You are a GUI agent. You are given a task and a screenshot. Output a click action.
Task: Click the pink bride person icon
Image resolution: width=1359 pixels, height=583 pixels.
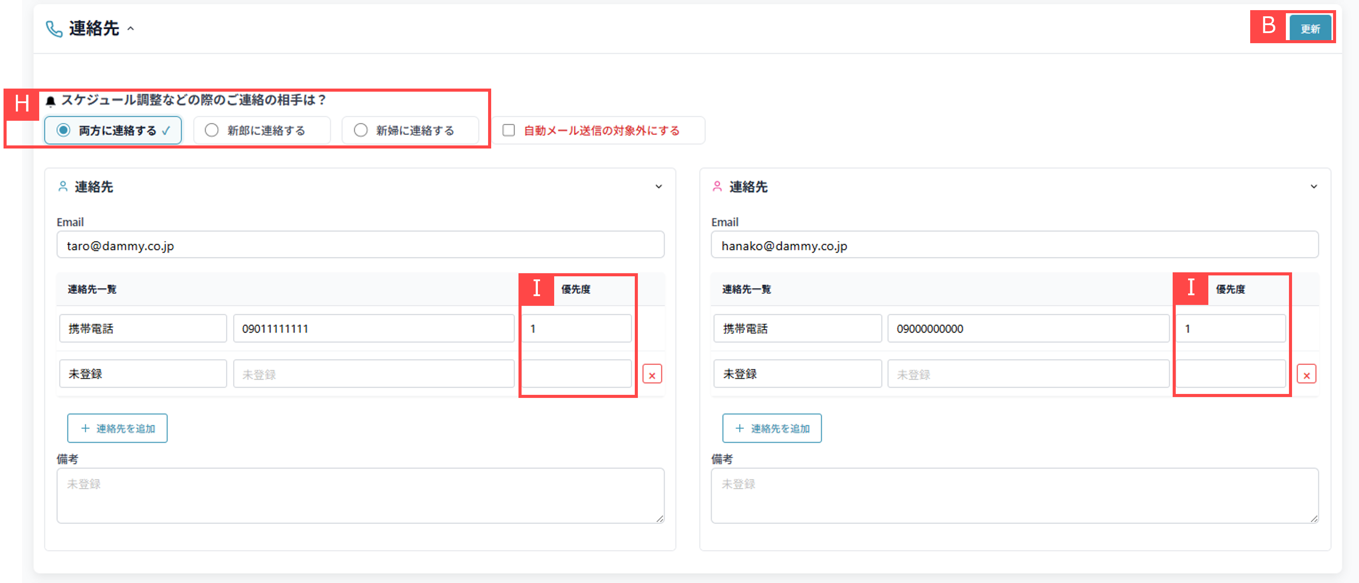tap(717, 186)
